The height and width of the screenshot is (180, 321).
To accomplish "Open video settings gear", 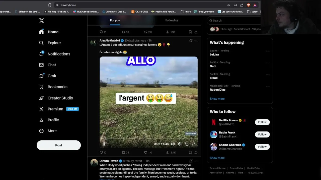I will 180,144.
